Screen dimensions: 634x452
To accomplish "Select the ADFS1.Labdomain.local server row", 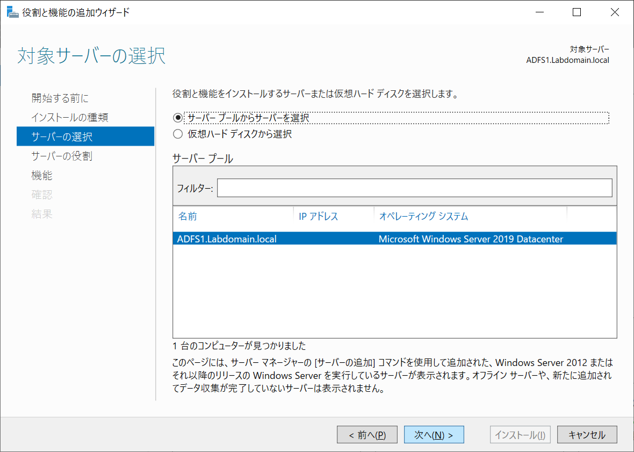I will pos(394,239).
